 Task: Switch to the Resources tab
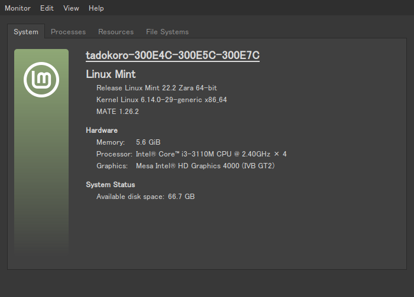[x=116, y=32]
